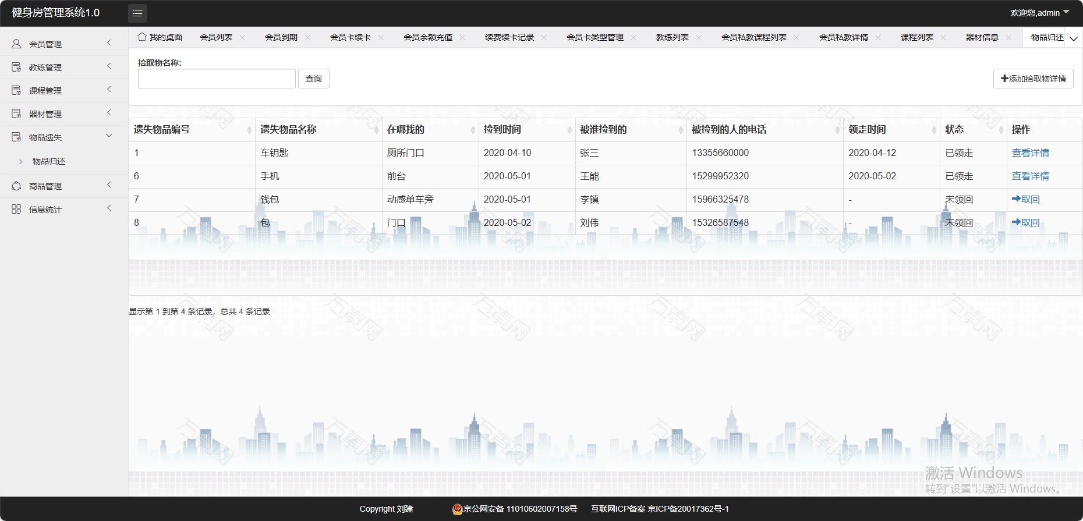The width and height of the screenshot is (1083, 521).
Task: Switch to the 会员列表 tab
Action: coord(216,37)
